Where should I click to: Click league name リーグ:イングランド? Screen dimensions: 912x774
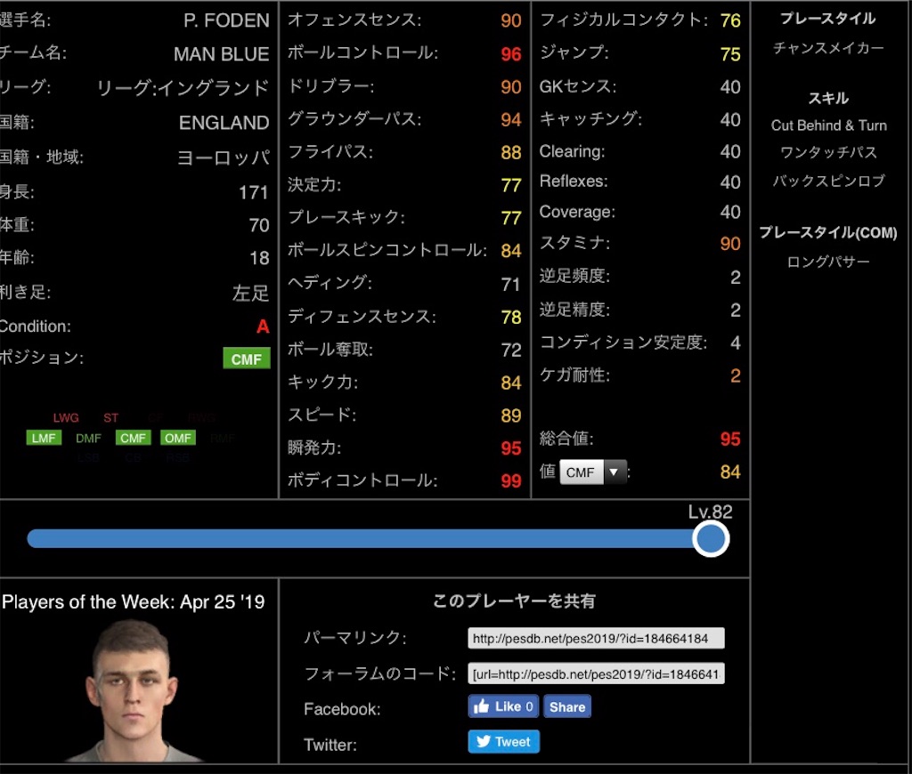pyautogui.click(x=183, y=88)
